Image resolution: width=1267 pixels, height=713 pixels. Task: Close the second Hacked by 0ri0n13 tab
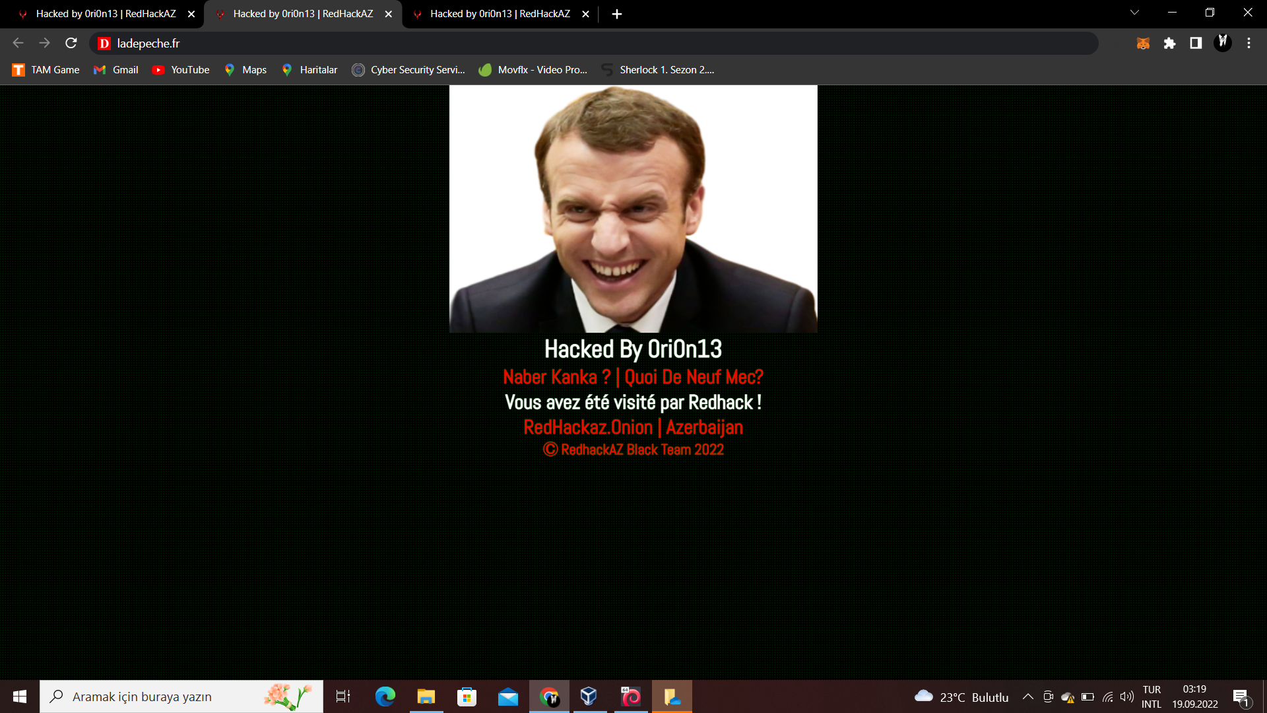tap(388, 14)
